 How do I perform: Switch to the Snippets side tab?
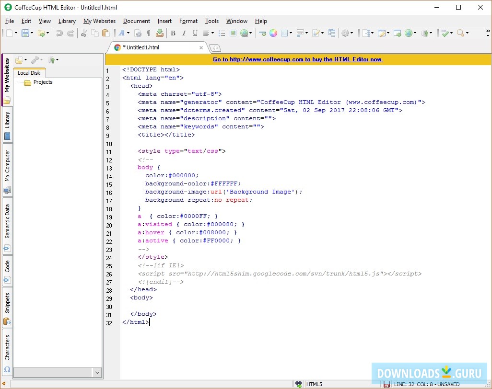[7, 303]
